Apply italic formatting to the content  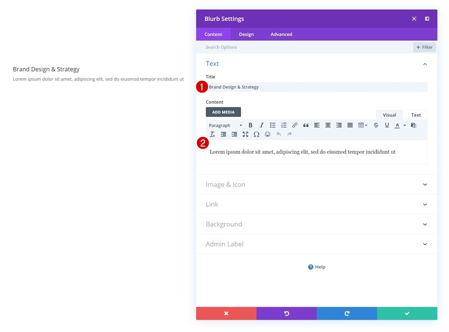point(261,125)
